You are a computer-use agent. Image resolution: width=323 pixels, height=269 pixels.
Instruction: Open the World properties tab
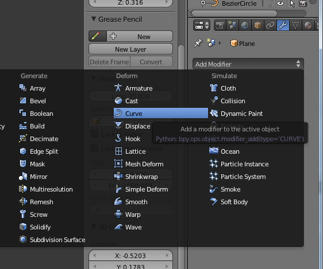pyautogui.click(x=245, y=25)
